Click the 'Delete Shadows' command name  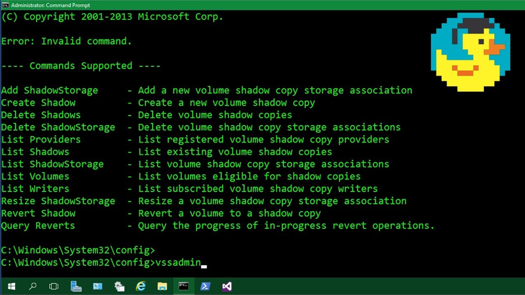pos(41,115)
